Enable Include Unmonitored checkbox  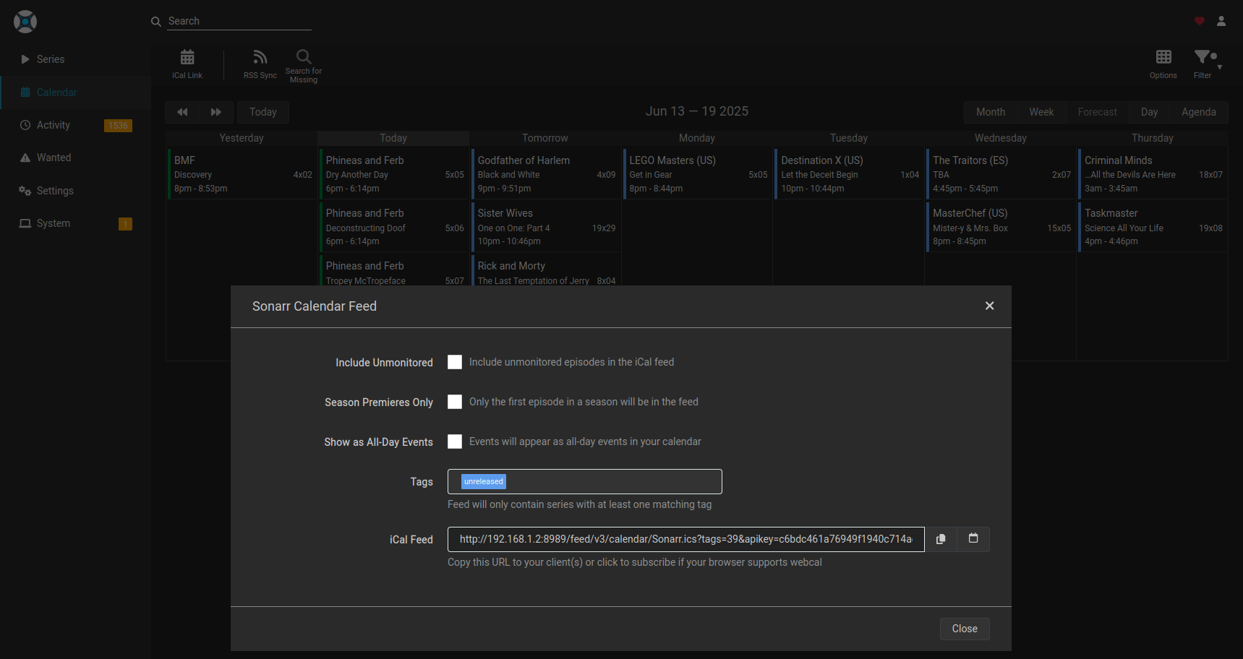point(455,362)
